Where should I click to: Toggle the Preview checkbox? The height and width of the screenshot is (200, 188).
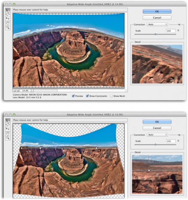[x=73, y=96]
